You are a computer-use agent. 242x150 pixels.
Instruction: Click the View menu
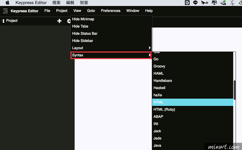coord(77,11)
